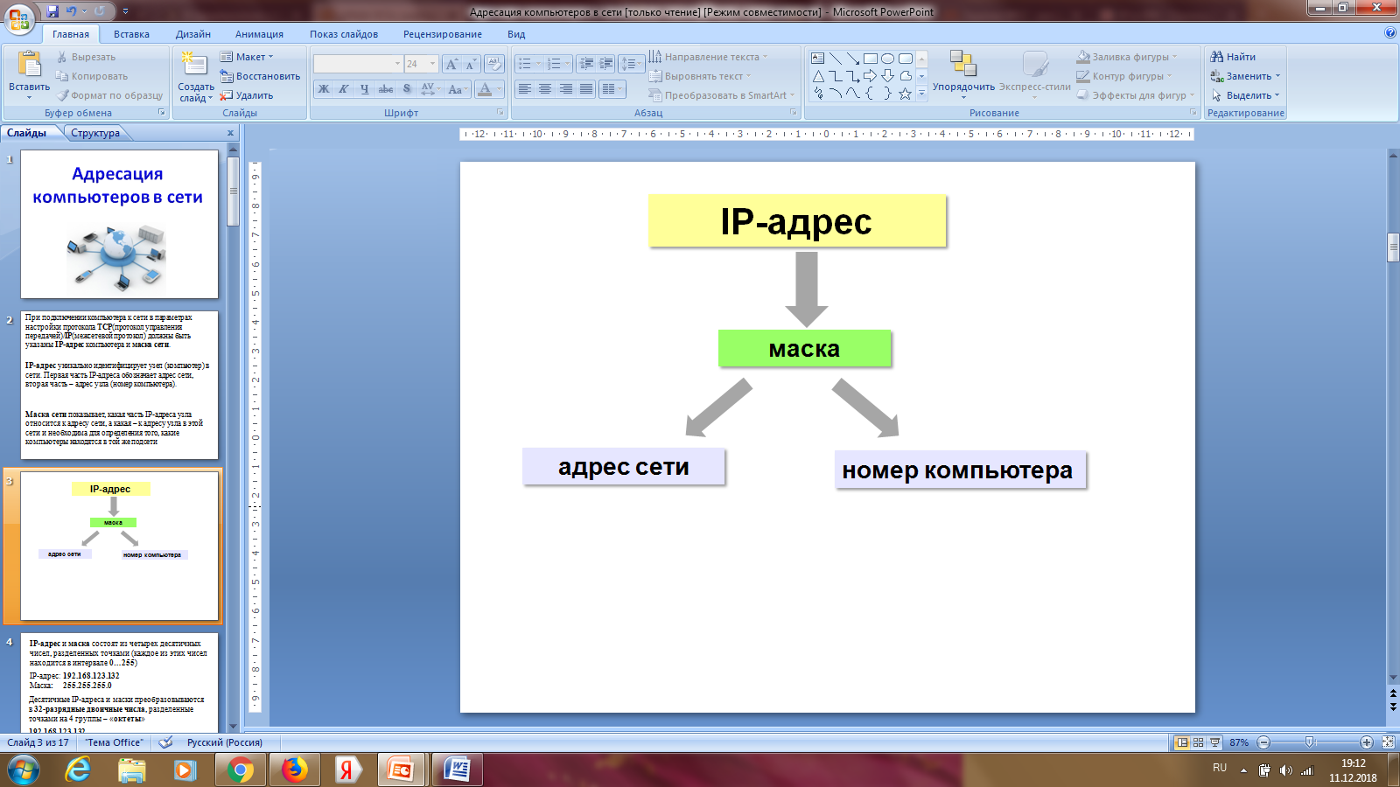Click the spell check icon in status bar
The width and height of the screenshot is (1400, 787).
click(165, 742)
